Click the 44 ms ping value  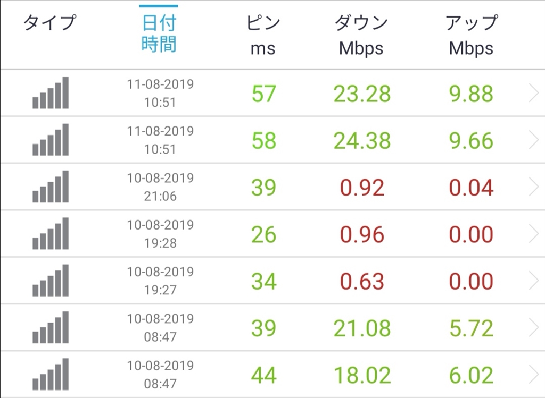pos(263,375)
